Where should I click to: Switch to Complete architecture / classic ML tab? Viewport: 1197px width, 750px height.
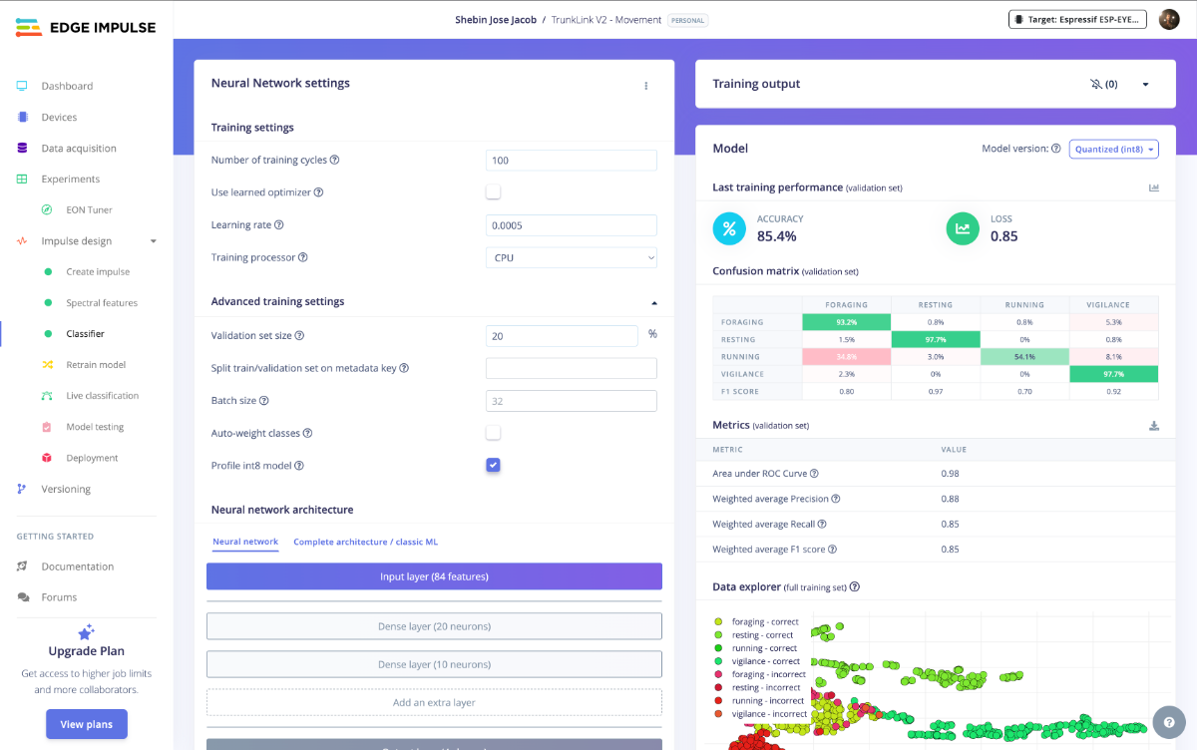pos(365,542)
